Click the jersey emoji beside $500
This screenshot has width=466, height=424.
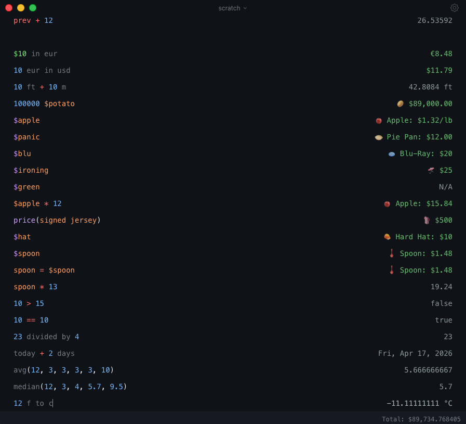[x=428, y=220]
